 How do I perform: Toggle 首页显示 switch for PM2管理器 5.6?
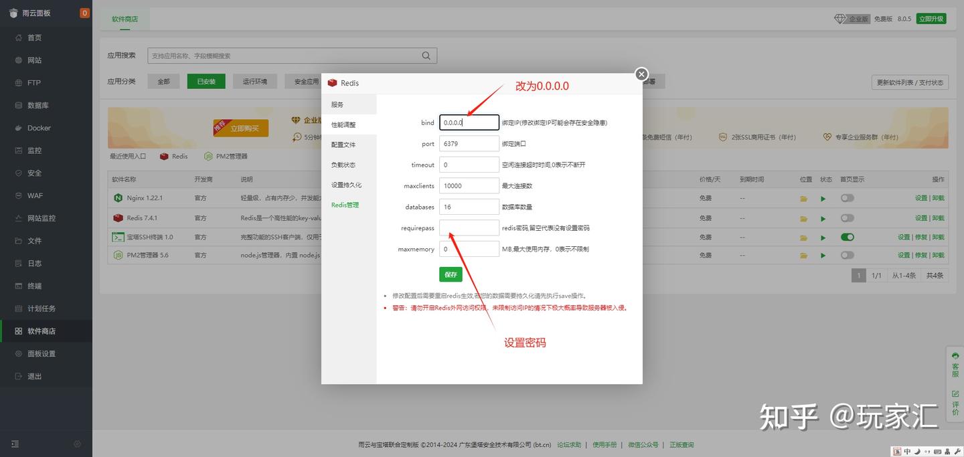click(x=848, y=255)
